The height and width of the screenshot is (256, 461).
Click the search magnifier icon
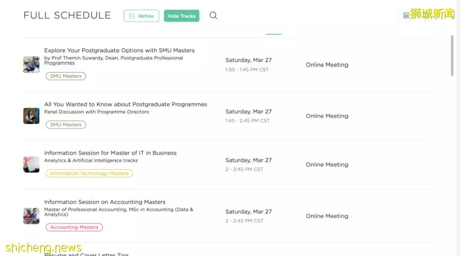point(213,15)
